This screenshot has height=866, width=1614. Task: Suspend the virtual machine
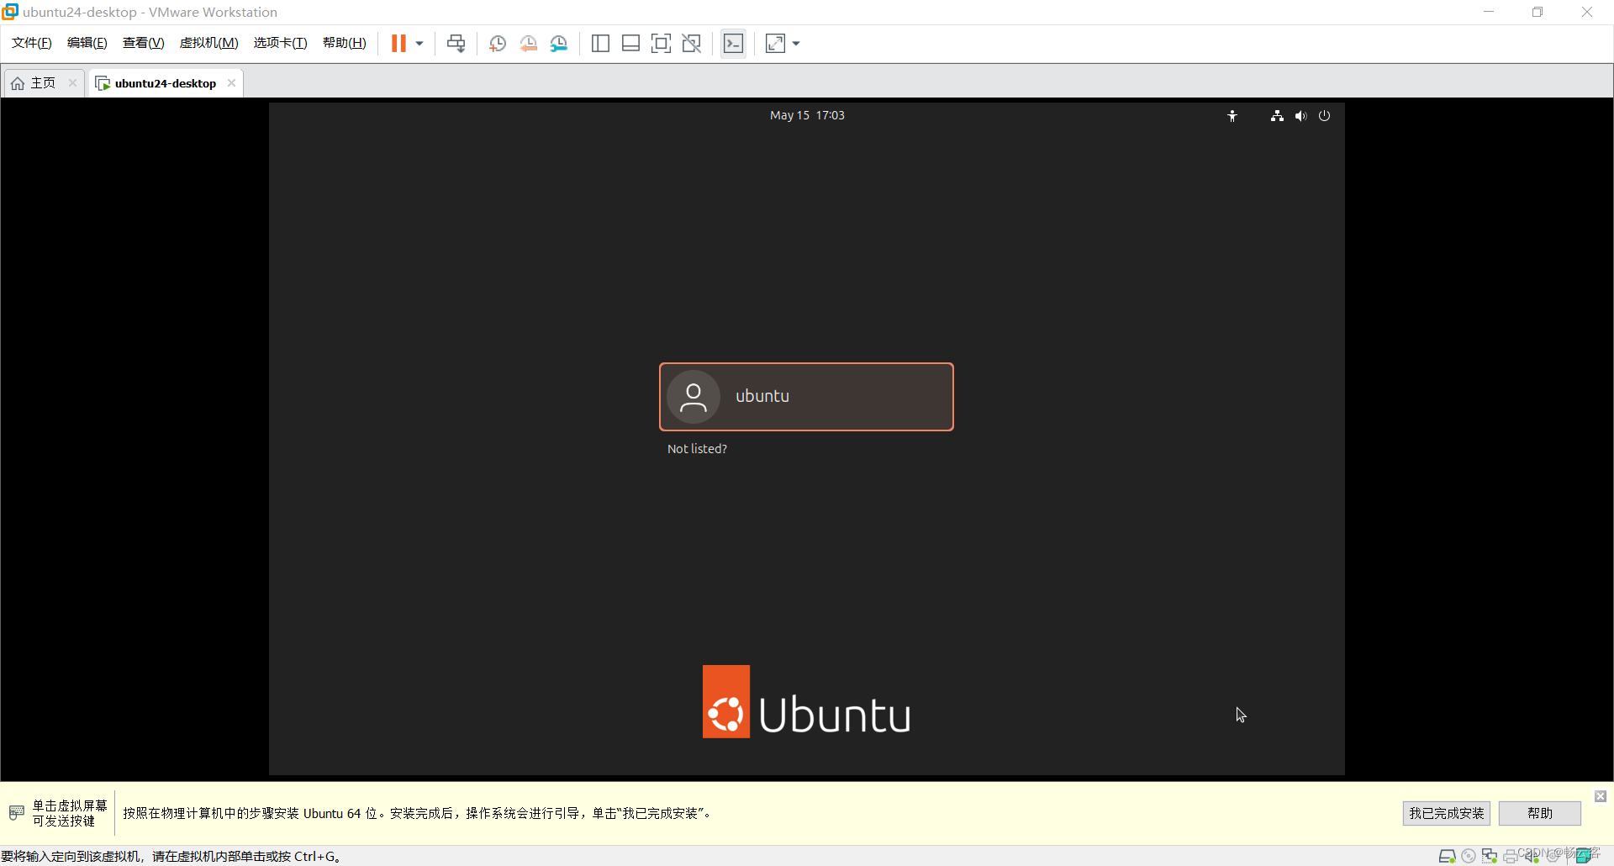pyautogui.click(x=399, y=43)
